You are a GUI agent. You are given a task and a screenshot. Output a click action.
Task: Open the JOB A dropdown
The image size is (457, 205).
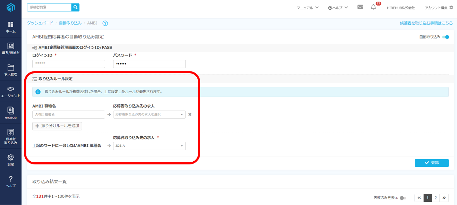[x=149, y=146]
